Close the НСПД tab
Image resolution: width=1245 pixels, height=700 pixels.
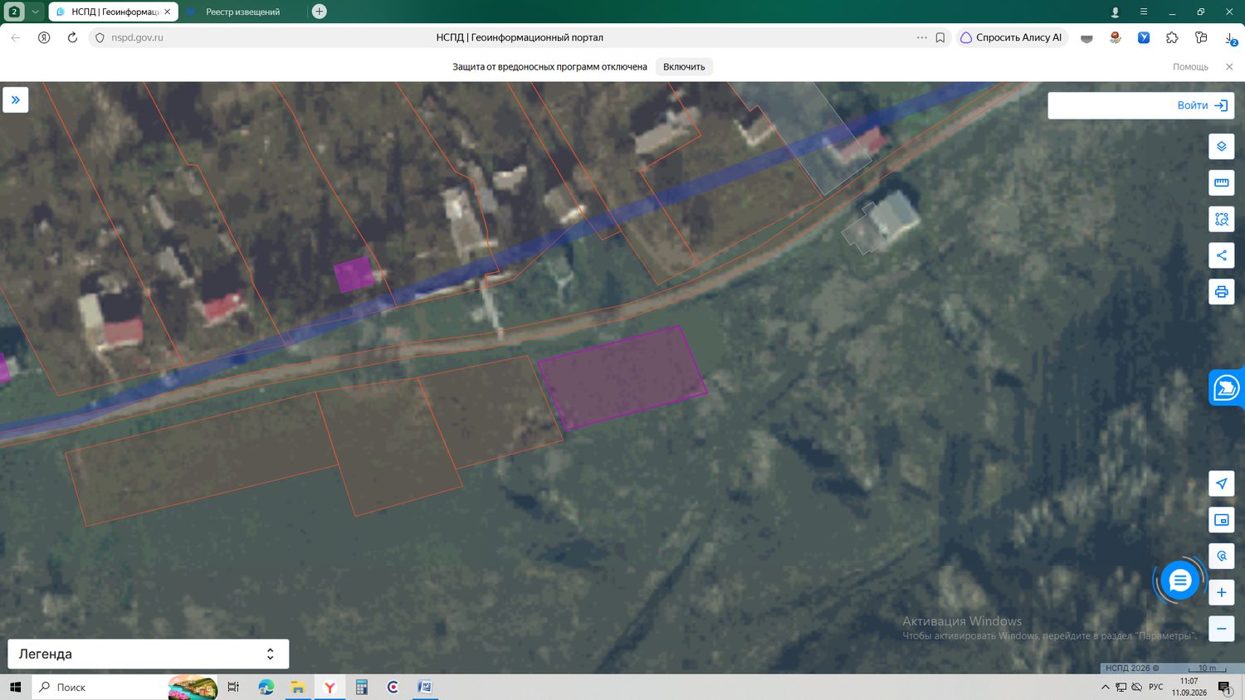(167, 12)
